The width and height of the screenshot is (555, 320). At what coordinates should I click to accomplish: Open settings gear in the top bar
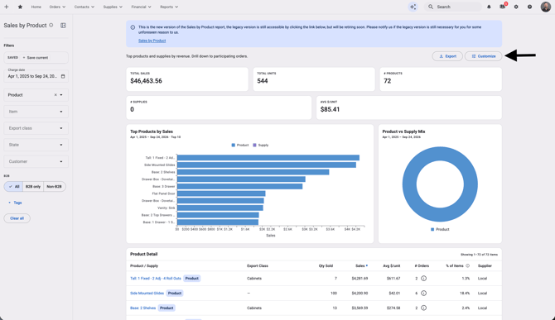pos(516,7)
